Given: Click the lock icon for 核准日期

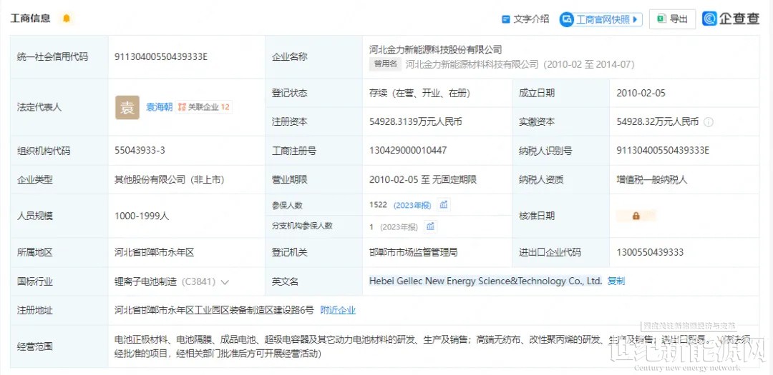Looking at the screenshot, I should point(636,216).
